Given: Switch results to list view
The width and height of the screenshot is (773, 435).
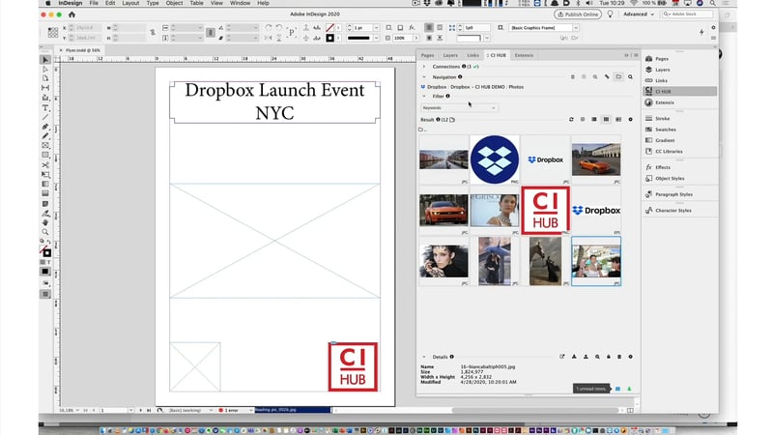Looking at the screenshot, I should [594, 119].
